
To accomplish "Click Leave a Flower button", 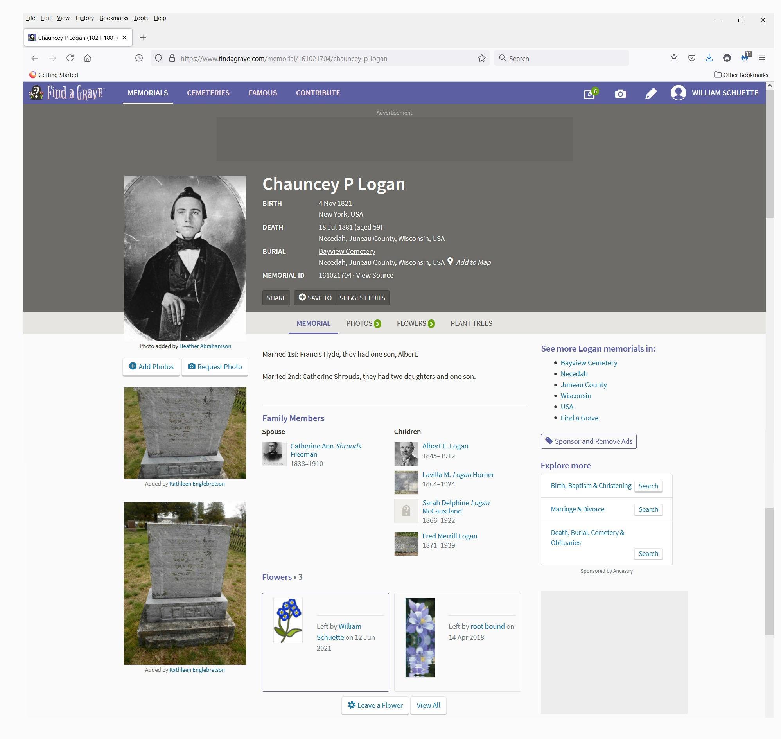I will [x=375, y=705].
